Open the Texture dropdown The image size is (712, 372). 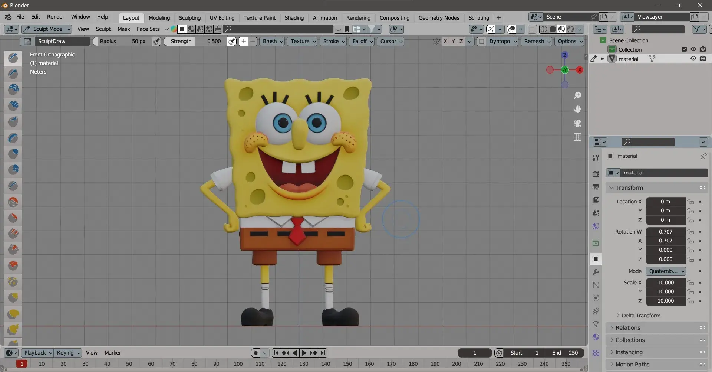click(x=303, y=41)
